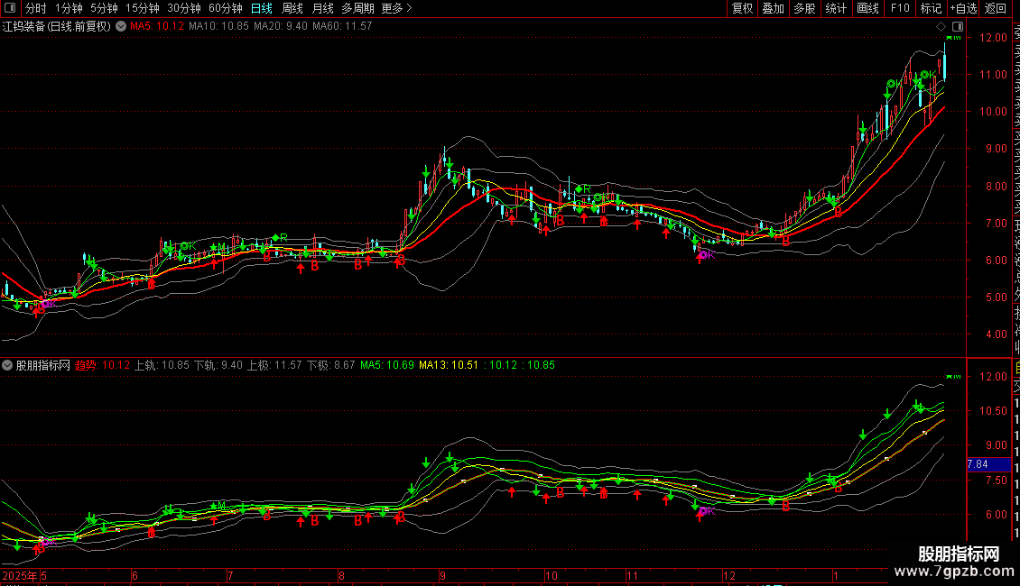Viewport: 1020px width, 586px height.
Task: Click the blue 7.84 price marker
Action: point(978,464)
